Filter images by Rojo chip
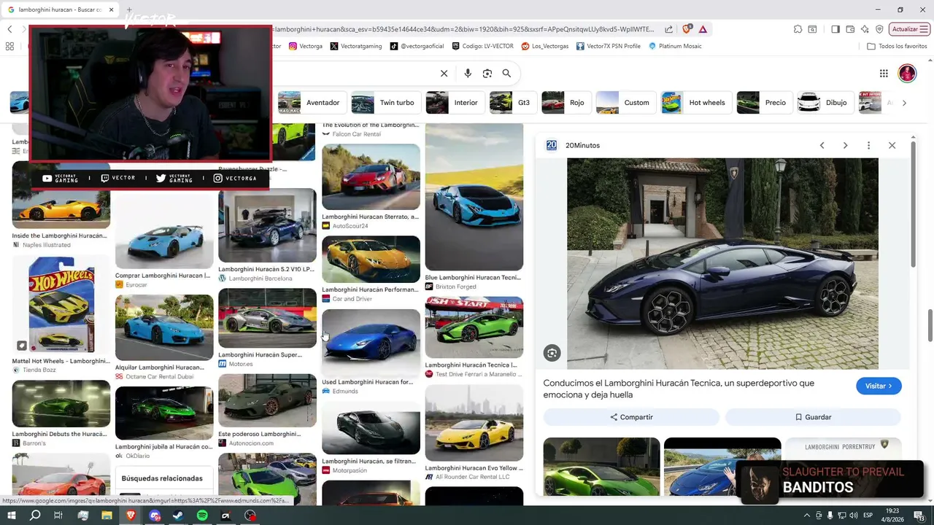 [566, 103]
